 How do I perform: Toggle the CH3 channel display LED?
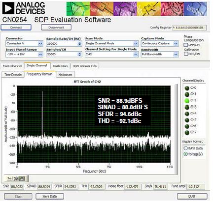click(187, 107)
